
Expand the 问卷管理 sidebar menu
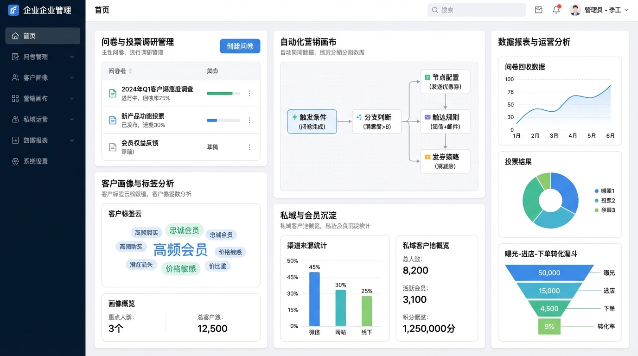coord(72,57)
